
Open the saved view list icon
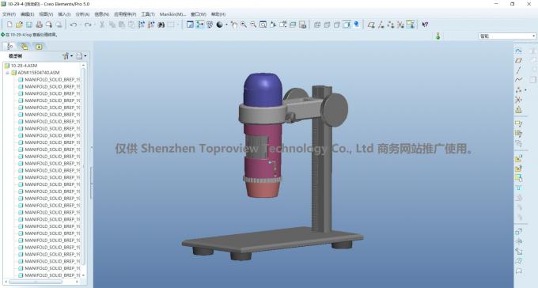282,25
